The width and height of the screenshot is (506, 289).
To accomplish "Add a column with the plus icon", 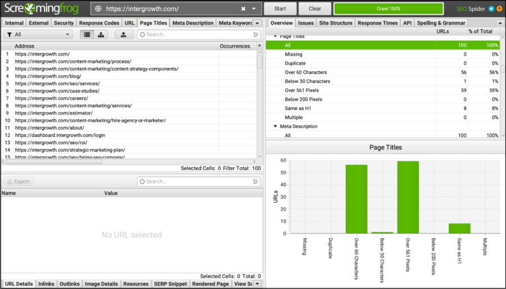I will point(259,46).
